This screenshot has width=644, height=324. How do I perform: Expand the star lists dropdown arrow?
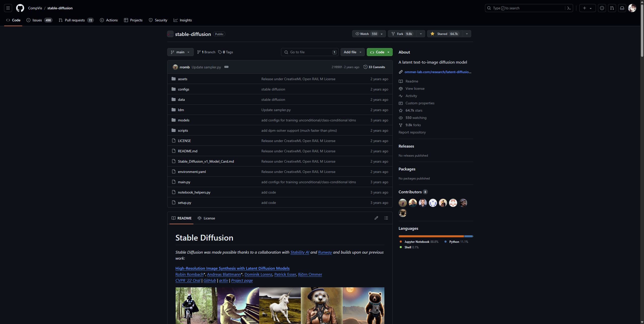tap(467, 34)
